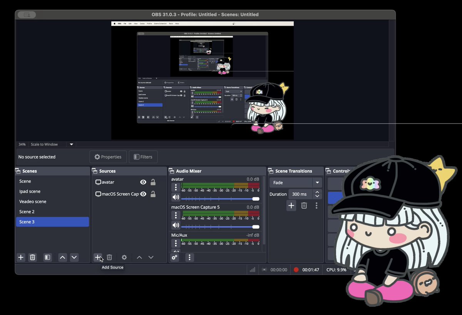The width and height of the screenshot is (462, 315).
Task: Open source Filters button
Action: (x=143, y=157)
